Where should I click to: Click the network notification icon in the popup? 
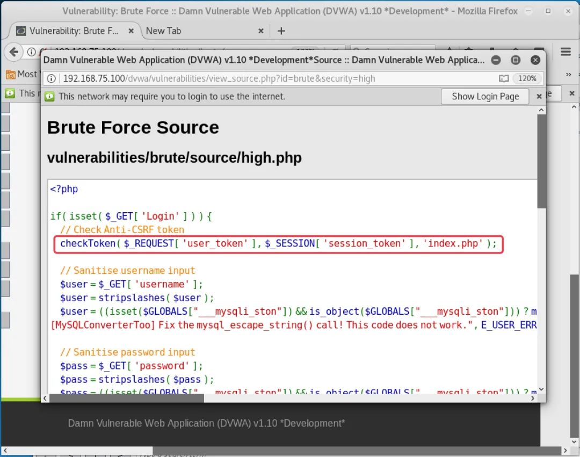pyautogui.click(x=49, y=97)
